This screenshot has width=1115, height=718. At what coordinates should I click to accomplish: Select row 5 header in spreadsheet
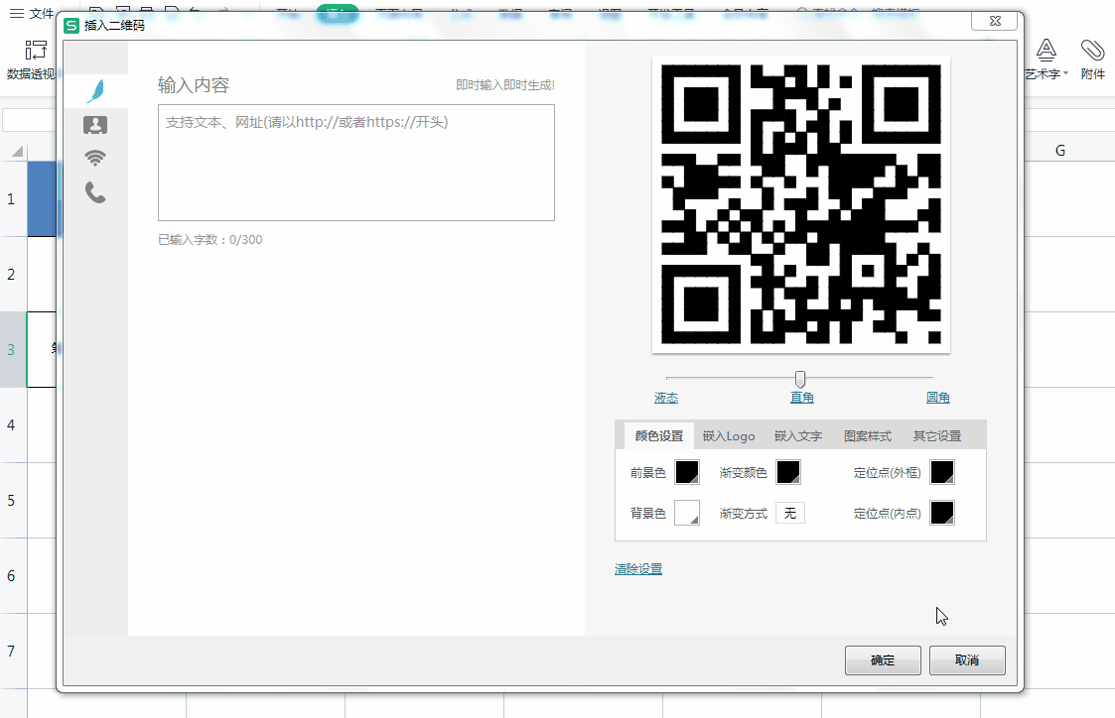pyautogui.click(x=13, y=500)
